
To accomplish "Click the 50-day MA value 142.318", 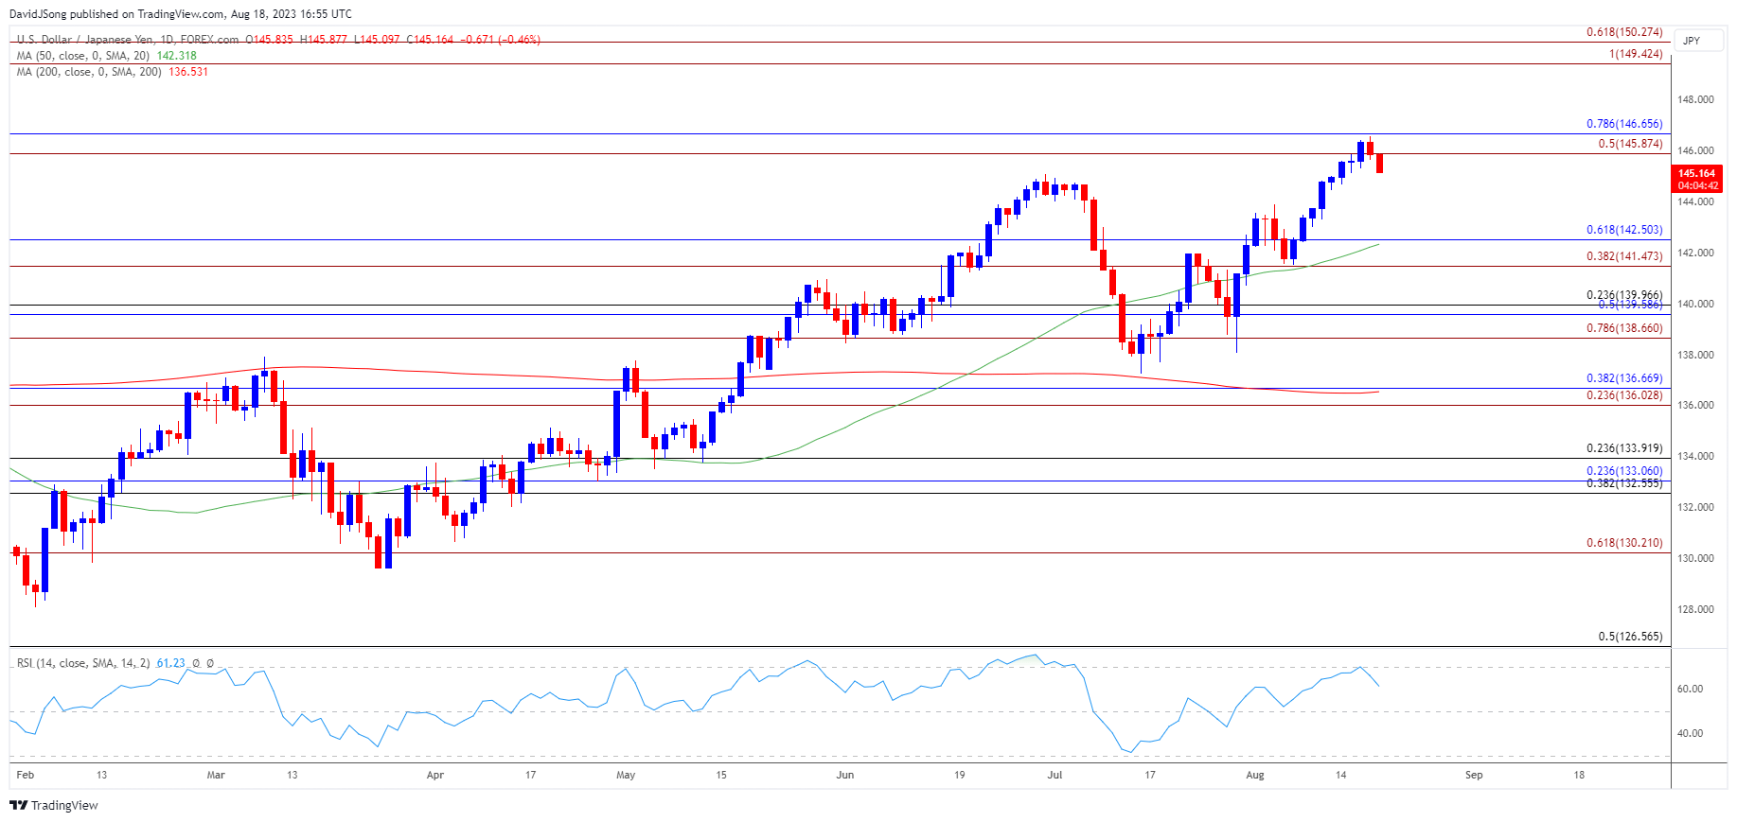I will point(176,56).
